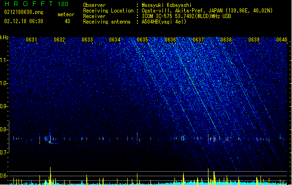Screen dimensions: 292x185
Task: Click the 0640 time marker
Action: pos(282,40)
